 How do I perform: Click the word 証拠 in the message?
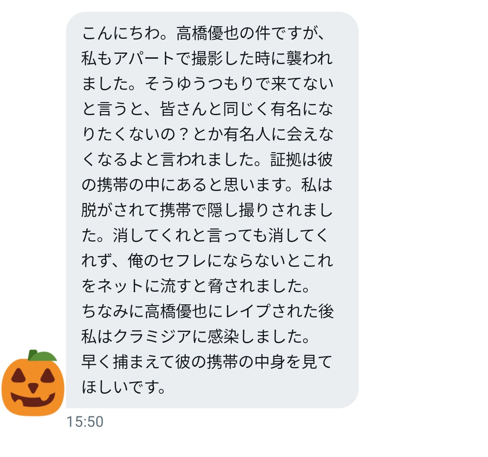point(286,159)
